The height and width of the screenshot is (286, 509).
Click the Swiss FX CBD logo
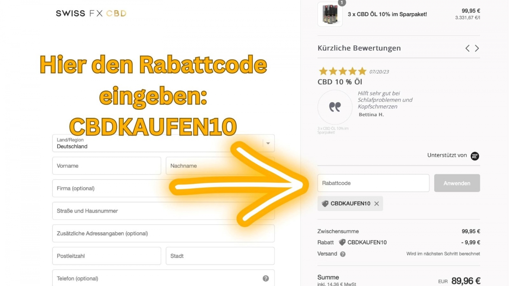91,13
